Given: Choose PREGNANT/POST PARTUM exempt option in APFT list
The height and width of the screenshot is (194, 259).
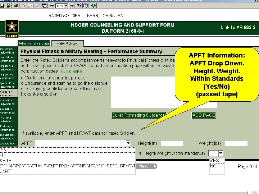Looking at the screenshot, I should [x=68, y=166].
